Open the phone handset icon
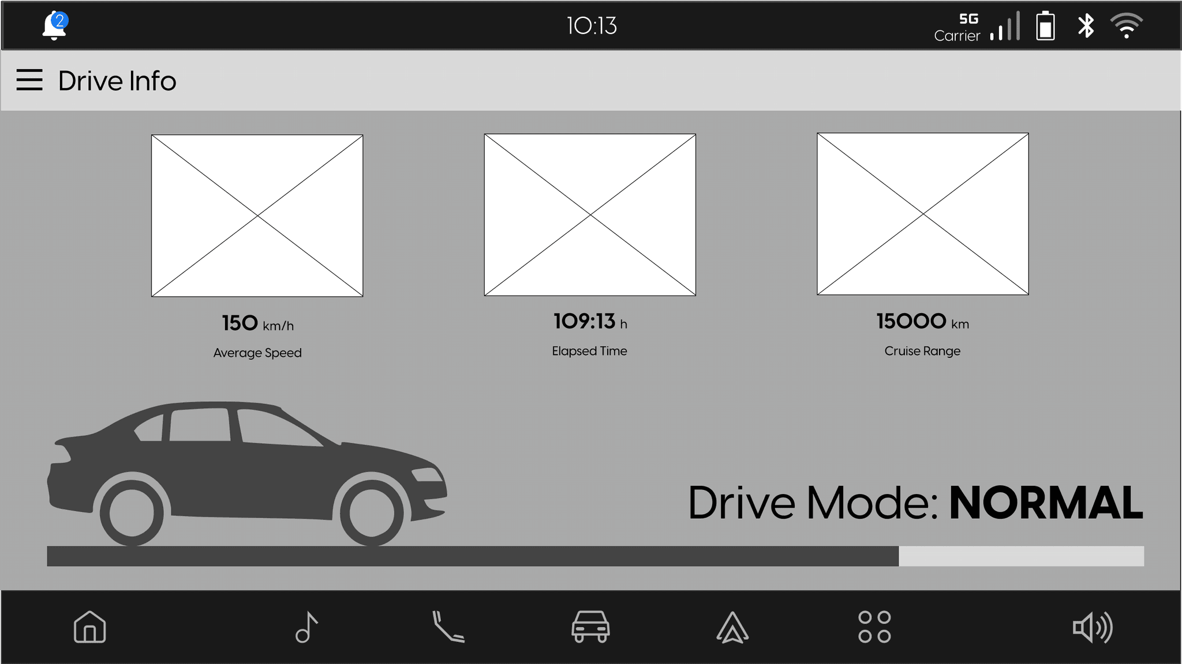1182x664 pixels. coord(448,627)
